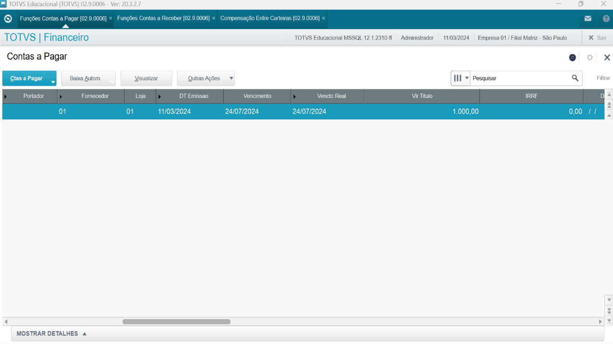This screenshot has height=344, width=613.
Task: Click the horizontal scrollbar right arrow
Action: point(601,322)
